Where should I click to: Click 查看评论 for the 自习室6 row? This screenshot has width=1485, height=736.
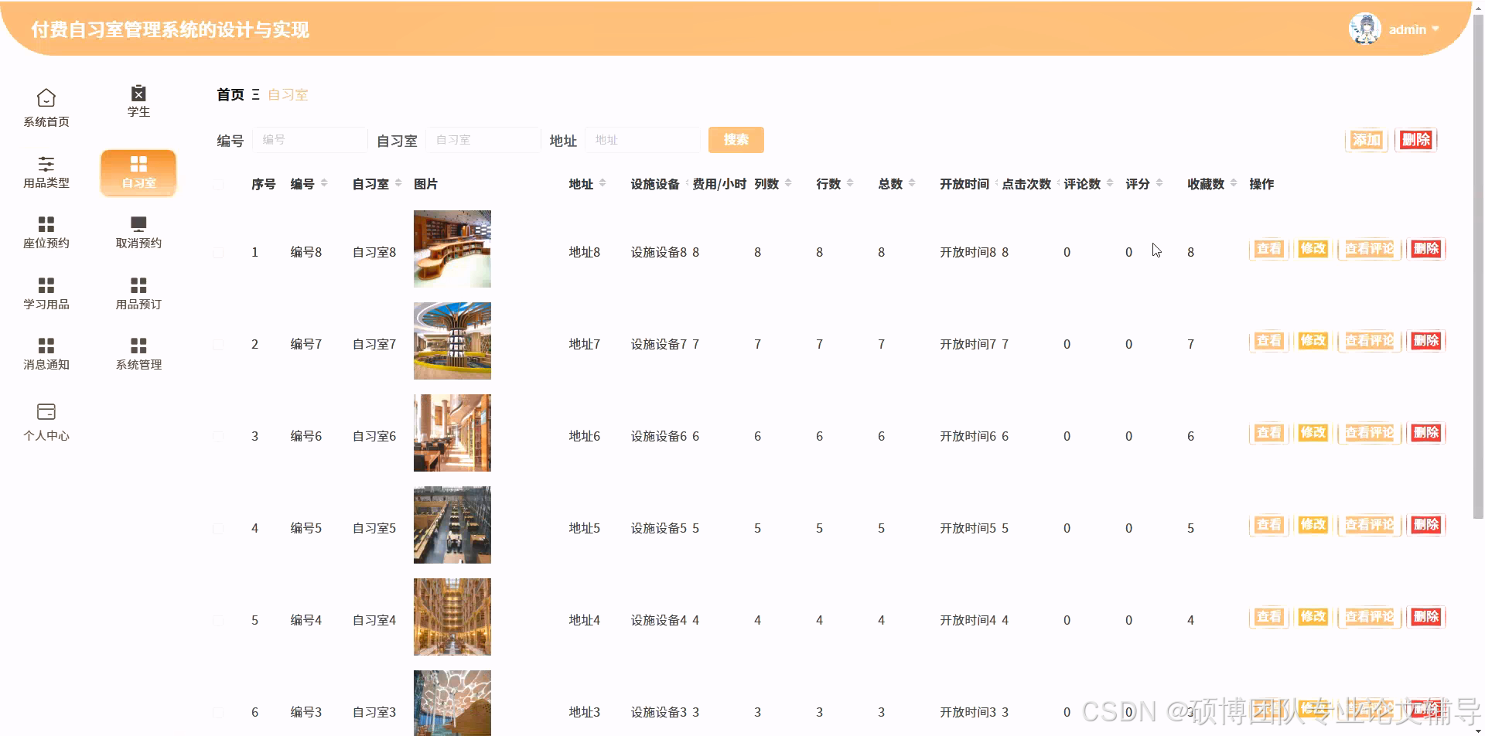click(x=1370, y=433)
